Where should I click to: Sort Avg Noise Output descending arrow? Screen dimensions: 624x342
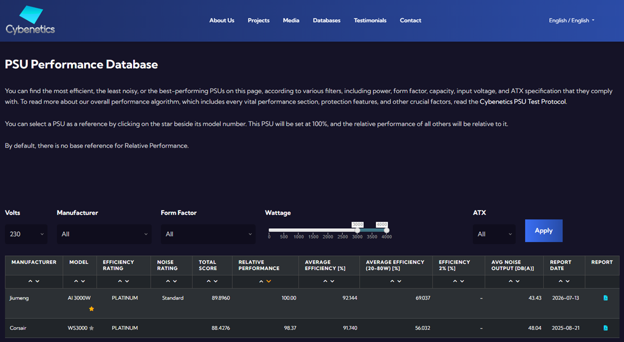pos(518,281)
